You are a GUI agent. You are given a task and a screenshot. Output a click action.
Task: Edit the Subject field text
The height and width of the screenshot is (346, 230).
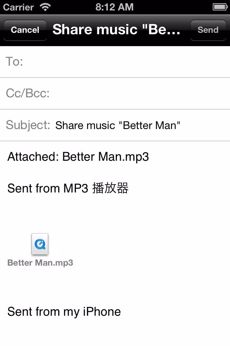click(x=118, y=125)
